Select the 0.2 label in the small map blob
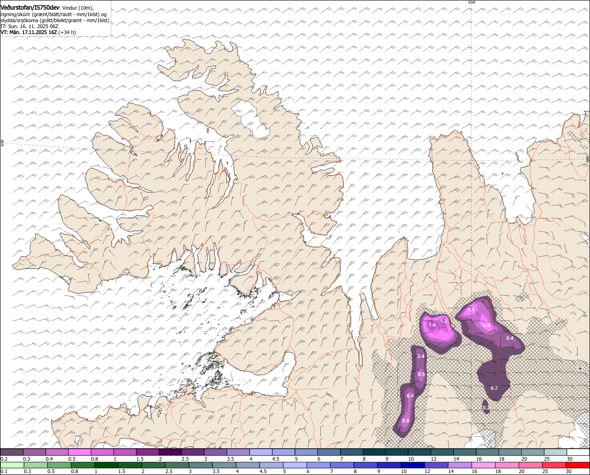Viewport: 590px width, 475px height. point(486,408)
